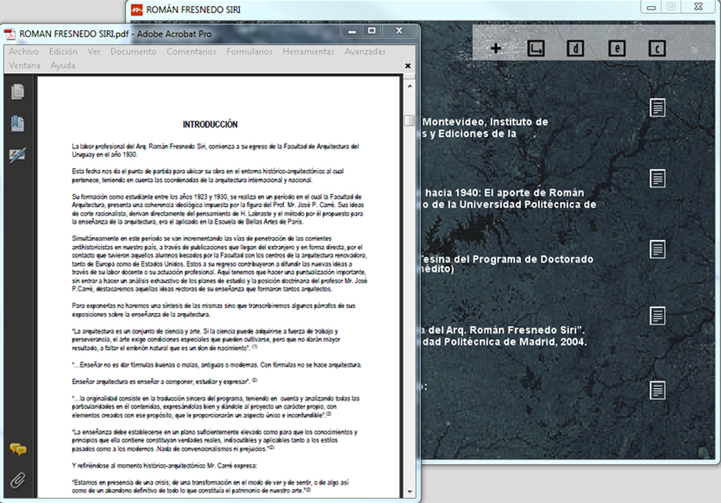Open the document icon beside 'hacia 1940: El aporte de Román'

(658, 178)
